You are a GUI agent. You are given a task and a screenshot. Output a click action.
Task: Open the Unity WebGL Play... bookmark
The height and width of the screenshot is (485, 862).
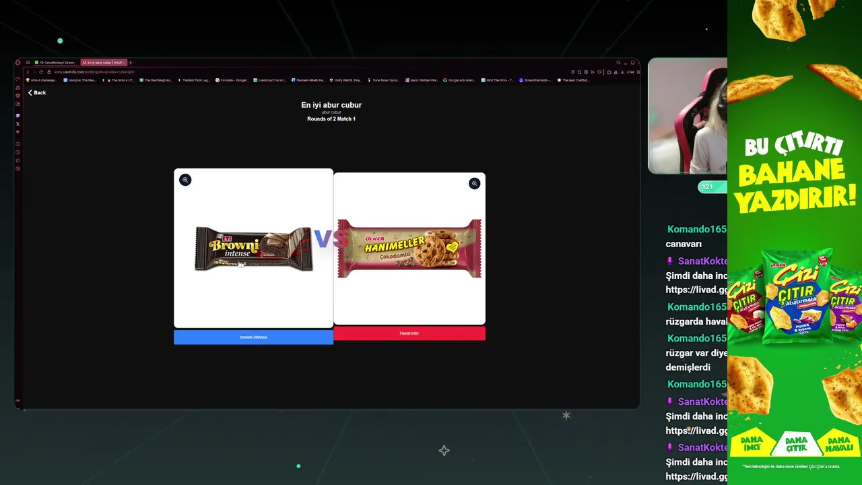point(346,80)
